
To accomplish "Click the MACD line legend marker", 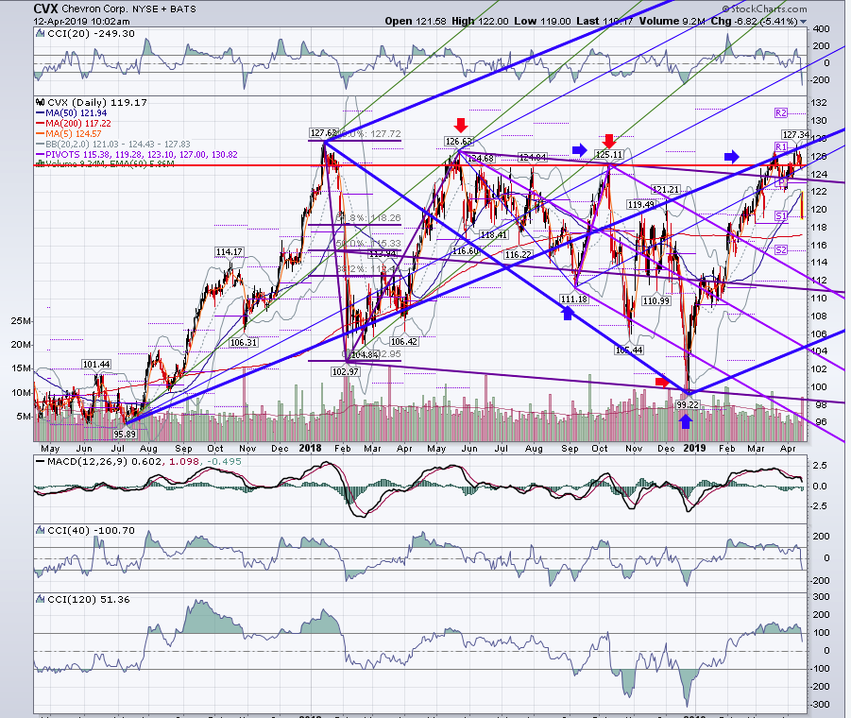I will pos(41,462).
